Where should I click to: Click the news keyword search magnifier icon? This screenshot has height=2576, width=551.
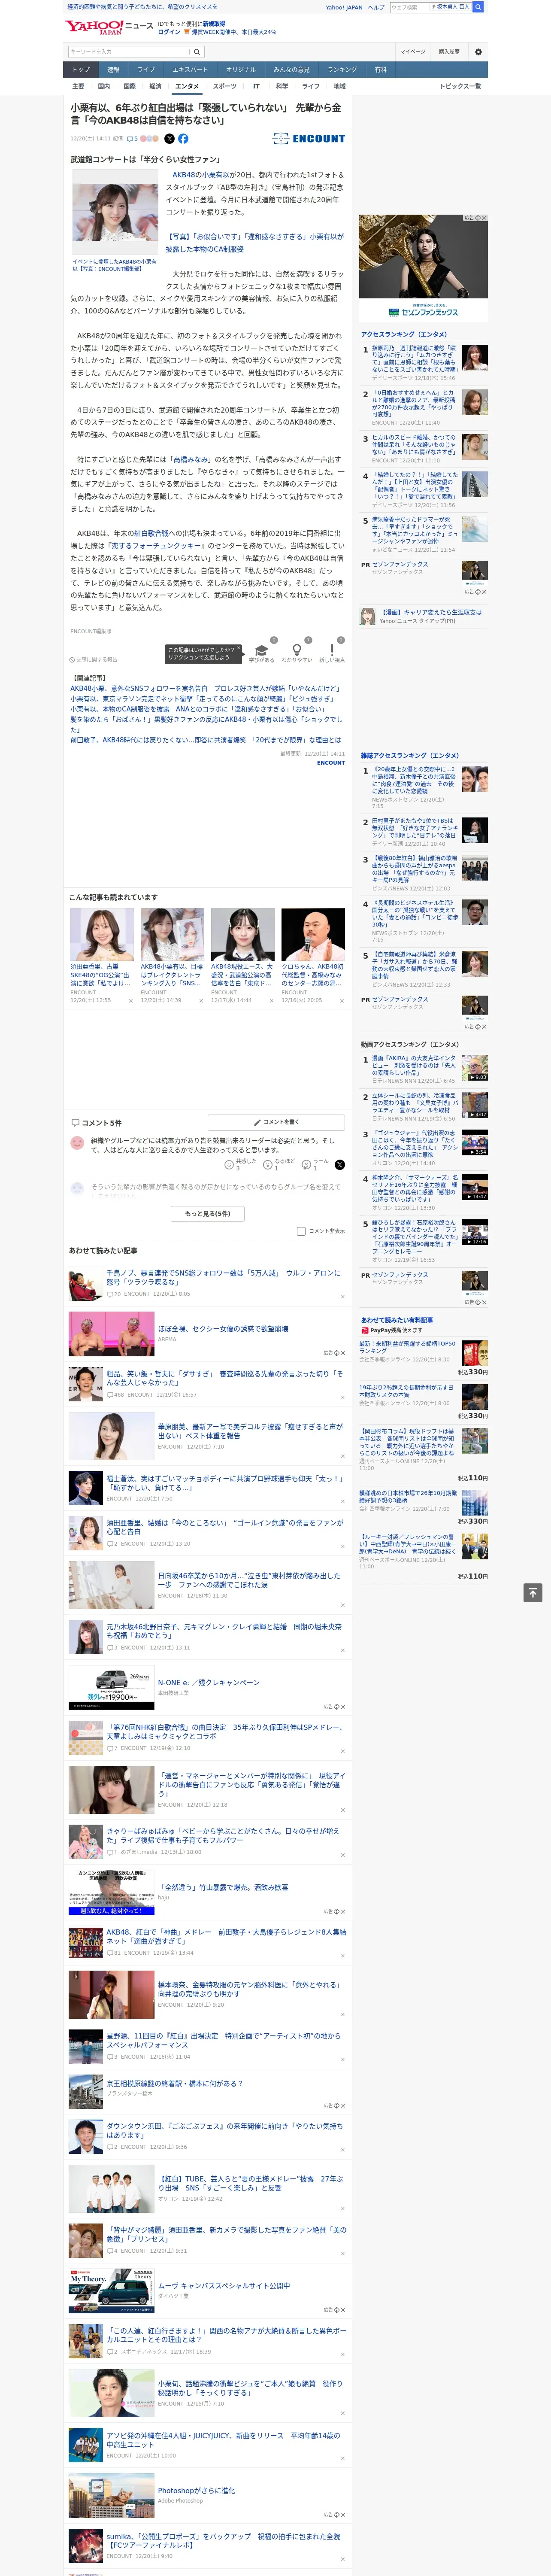coord(197,52)
